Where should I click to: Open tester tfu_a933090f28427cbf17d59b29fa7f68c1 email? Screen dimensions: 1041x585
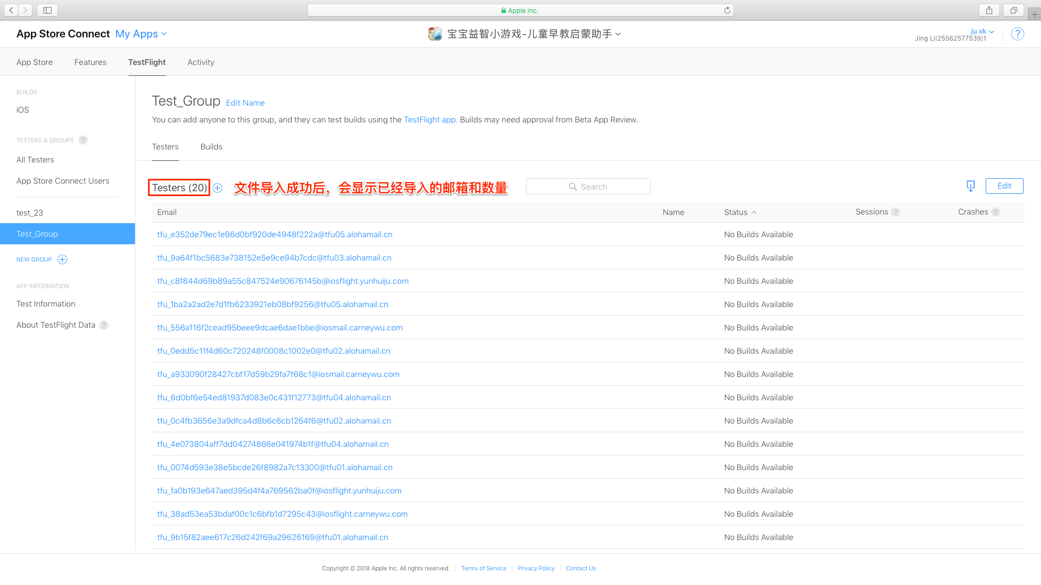278,374
